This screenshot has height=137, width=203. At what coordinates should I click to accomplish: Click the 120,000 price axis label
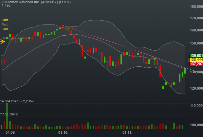tap(196, 88)
